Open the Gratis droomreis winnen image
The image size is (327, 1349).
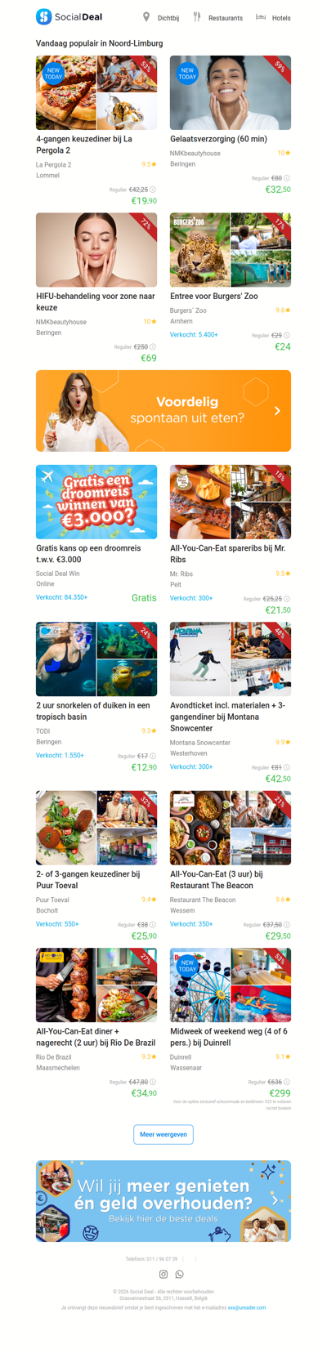tap(96, 502)
